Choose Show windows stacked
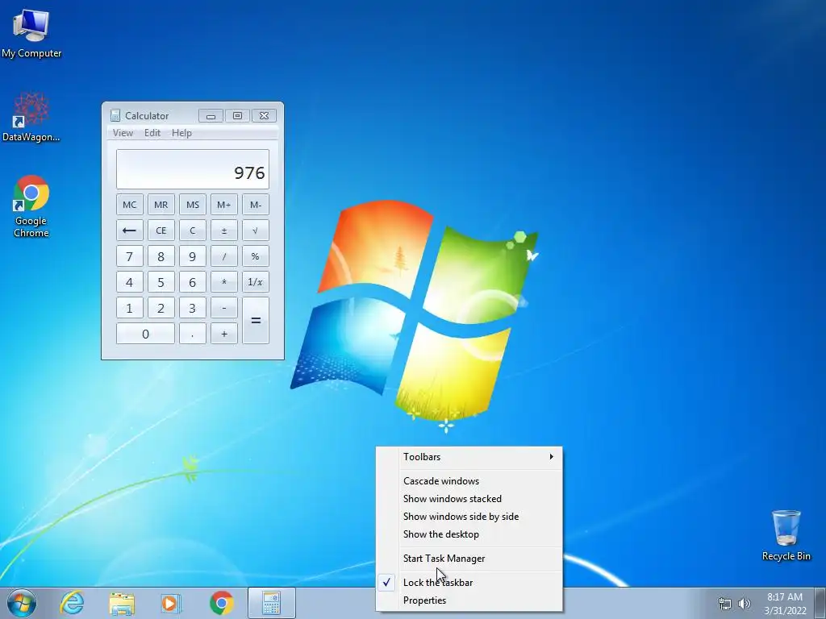The width and height of the screenshot is (826, 619). (x=469, y=499)
